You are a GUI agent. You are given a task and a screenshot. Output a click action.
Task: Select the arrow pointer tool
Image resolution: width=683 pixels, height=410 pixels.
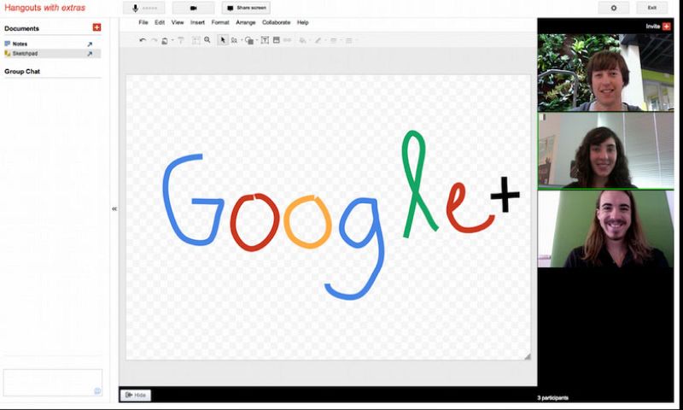pos(222,40)
